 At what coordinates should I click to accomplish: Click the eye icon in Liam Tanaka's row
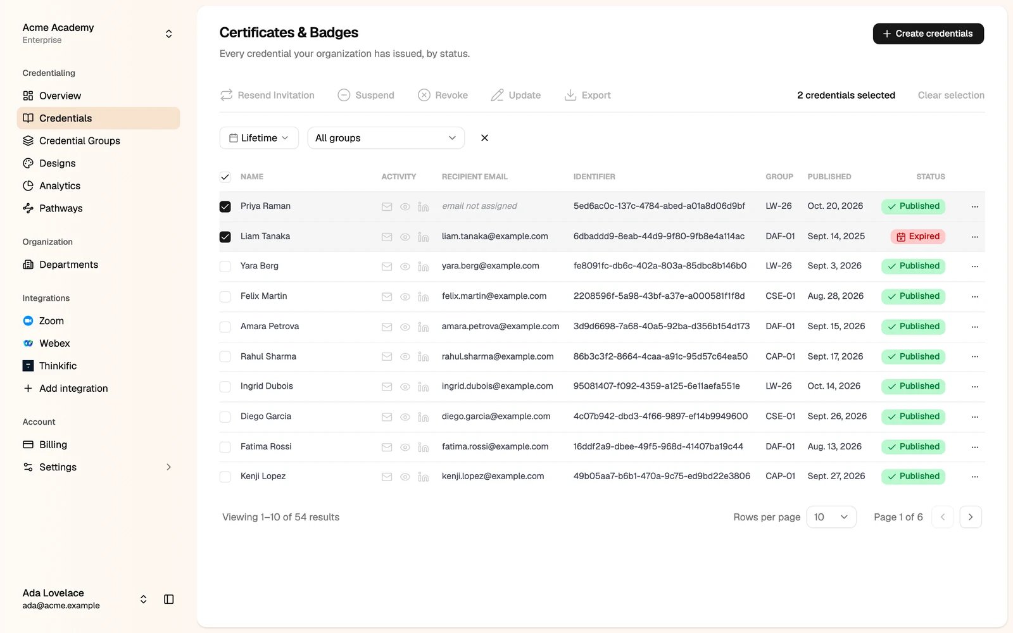[x=405, y=237]
